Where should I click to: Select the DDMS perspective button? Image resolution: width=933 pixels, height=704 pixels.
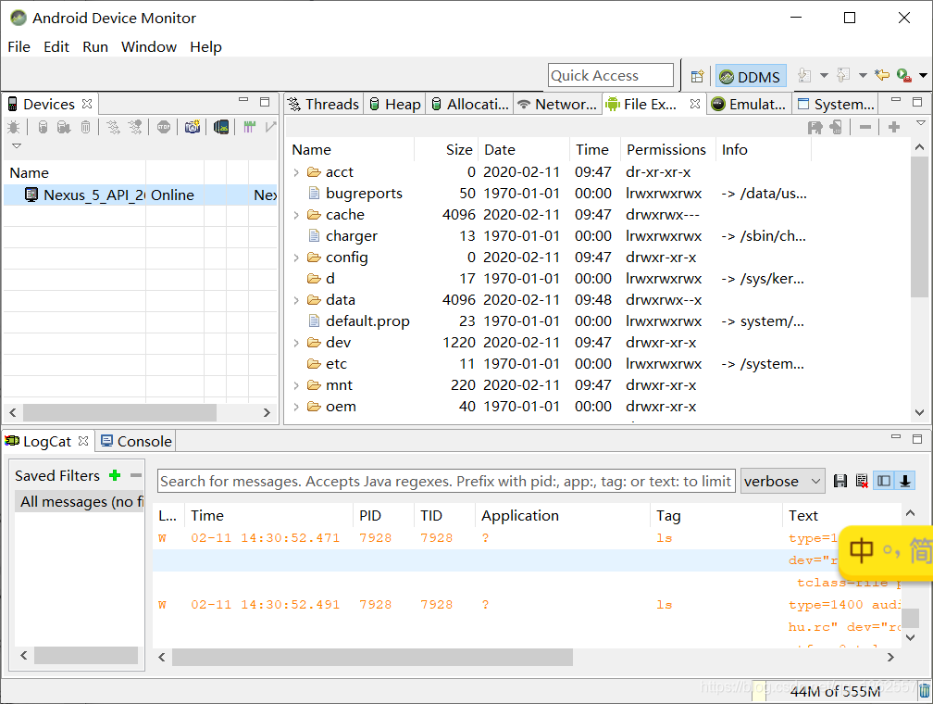coord(751,77)
